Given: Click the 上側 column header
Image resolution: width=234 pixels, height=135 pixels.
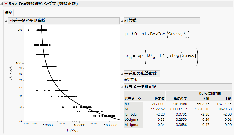Looking at the screenshot, I should pyautogui.click(x=228, y=99).
